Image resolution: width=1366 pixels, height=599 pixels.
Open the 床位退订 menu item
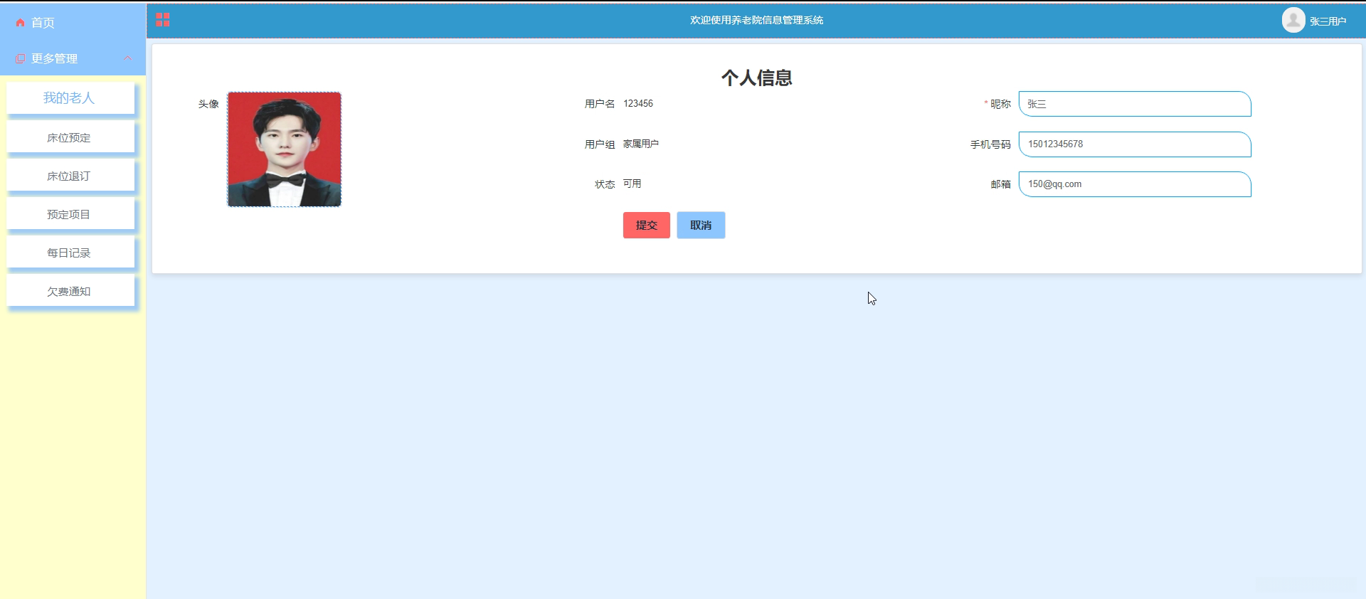pyautogui.click(x=70, y=176)
